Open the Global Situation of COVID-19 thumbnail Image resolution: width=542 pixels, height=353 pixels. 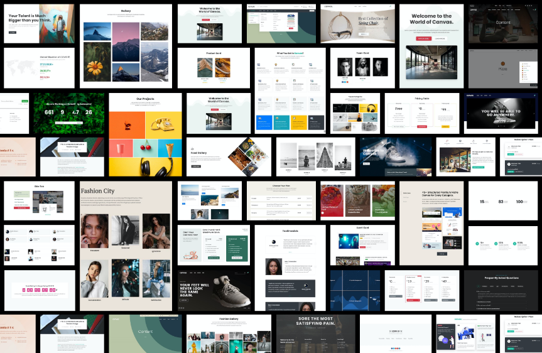pyautogui.click(x=40, y=68)
